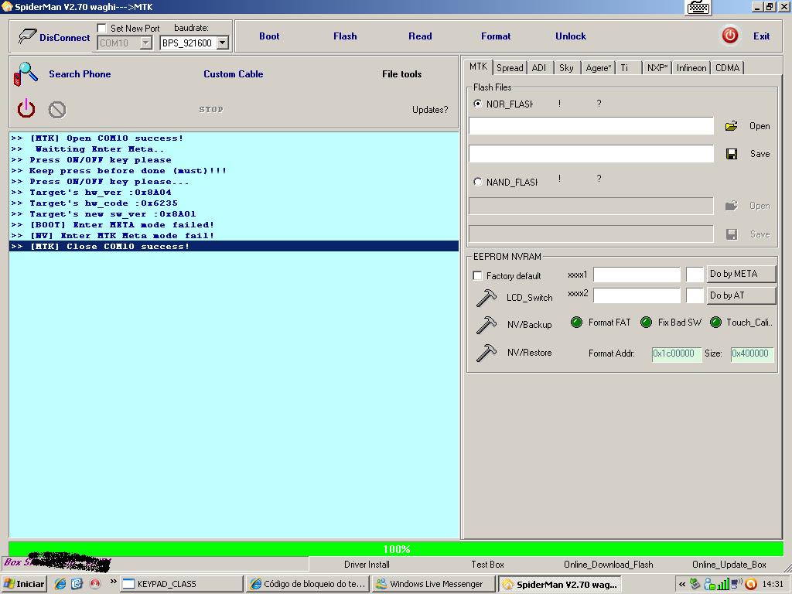792x594 pixels.
Task: Switch to the Sky tab
Action: [x=566, y=68]
